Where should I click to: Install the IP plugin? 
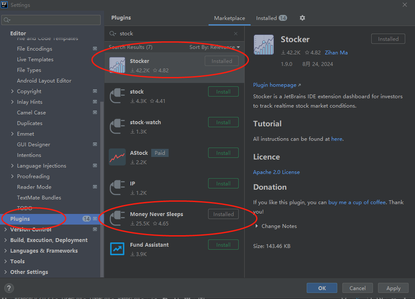(x=223, y=183)
